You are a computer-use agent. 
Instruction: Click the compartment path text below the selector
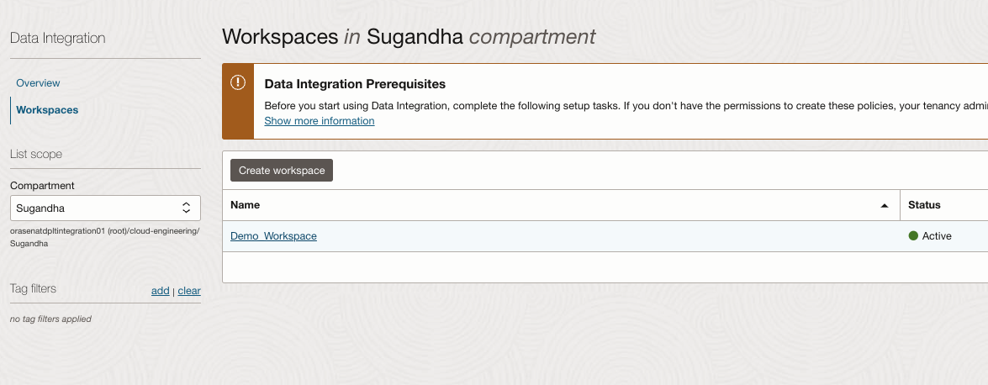click(x=104, y=237)
